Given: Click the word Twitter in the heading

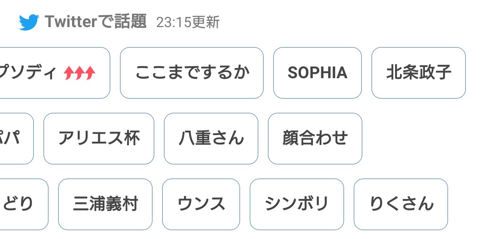Looking at the screenshot, I should coord(71,22).
